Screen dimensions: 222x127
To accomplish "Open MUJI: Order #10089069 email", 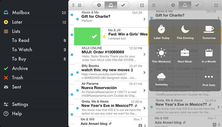I will 111,54.
